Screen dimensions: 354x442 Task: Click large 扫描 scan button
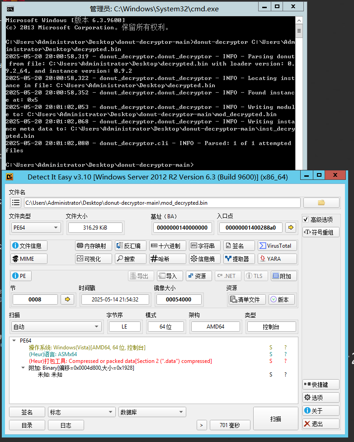point(276,418)
